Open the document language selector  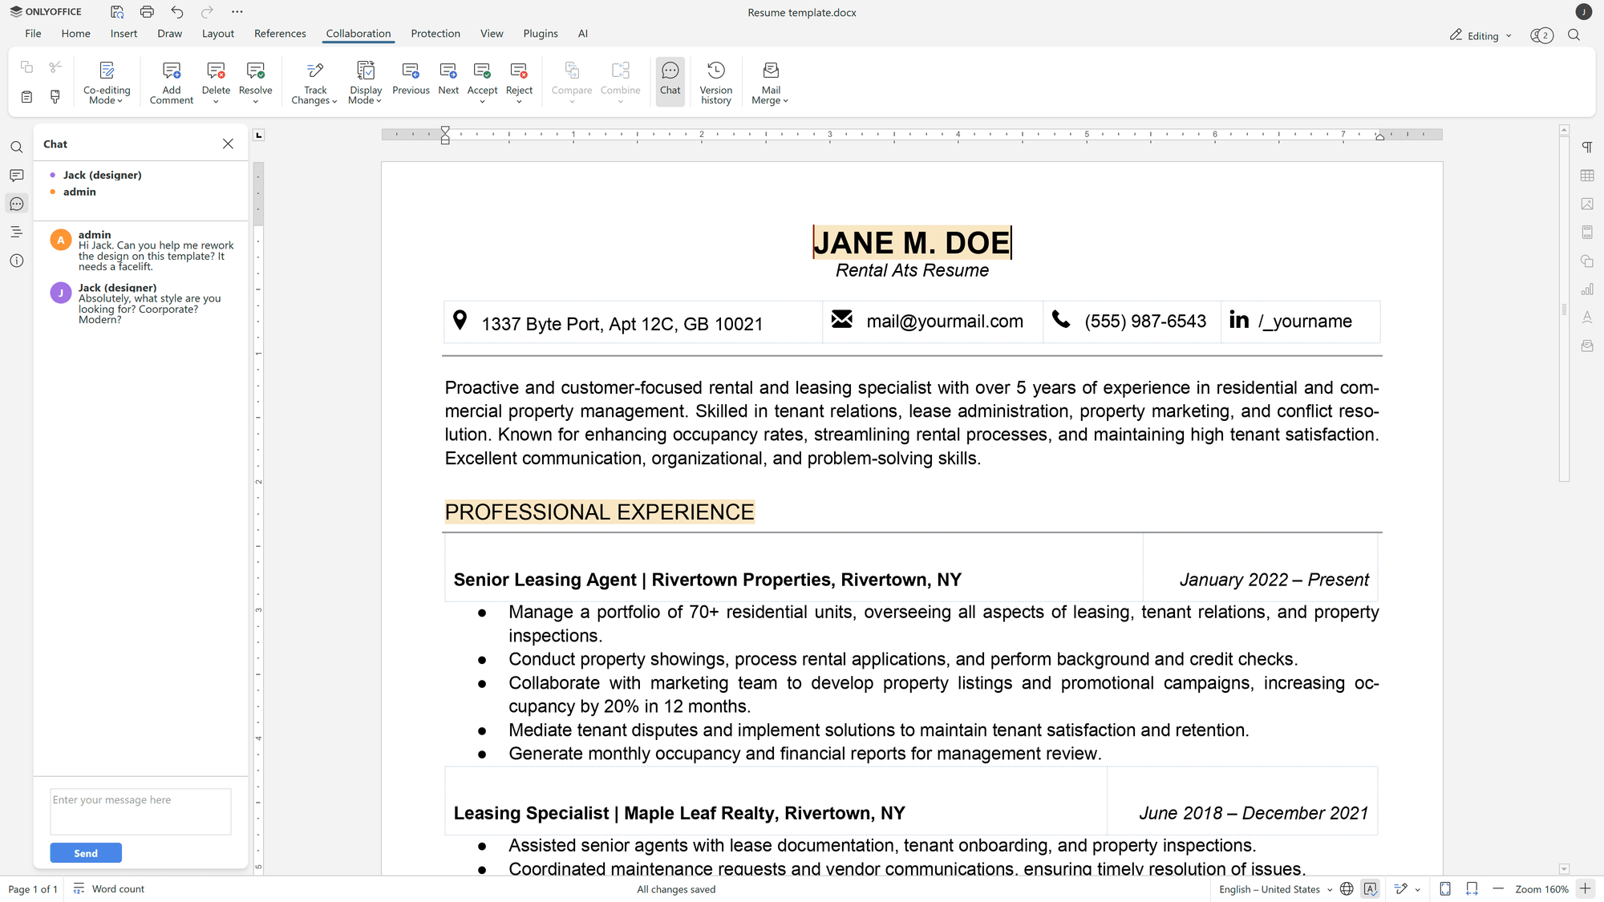[1275, 889]
